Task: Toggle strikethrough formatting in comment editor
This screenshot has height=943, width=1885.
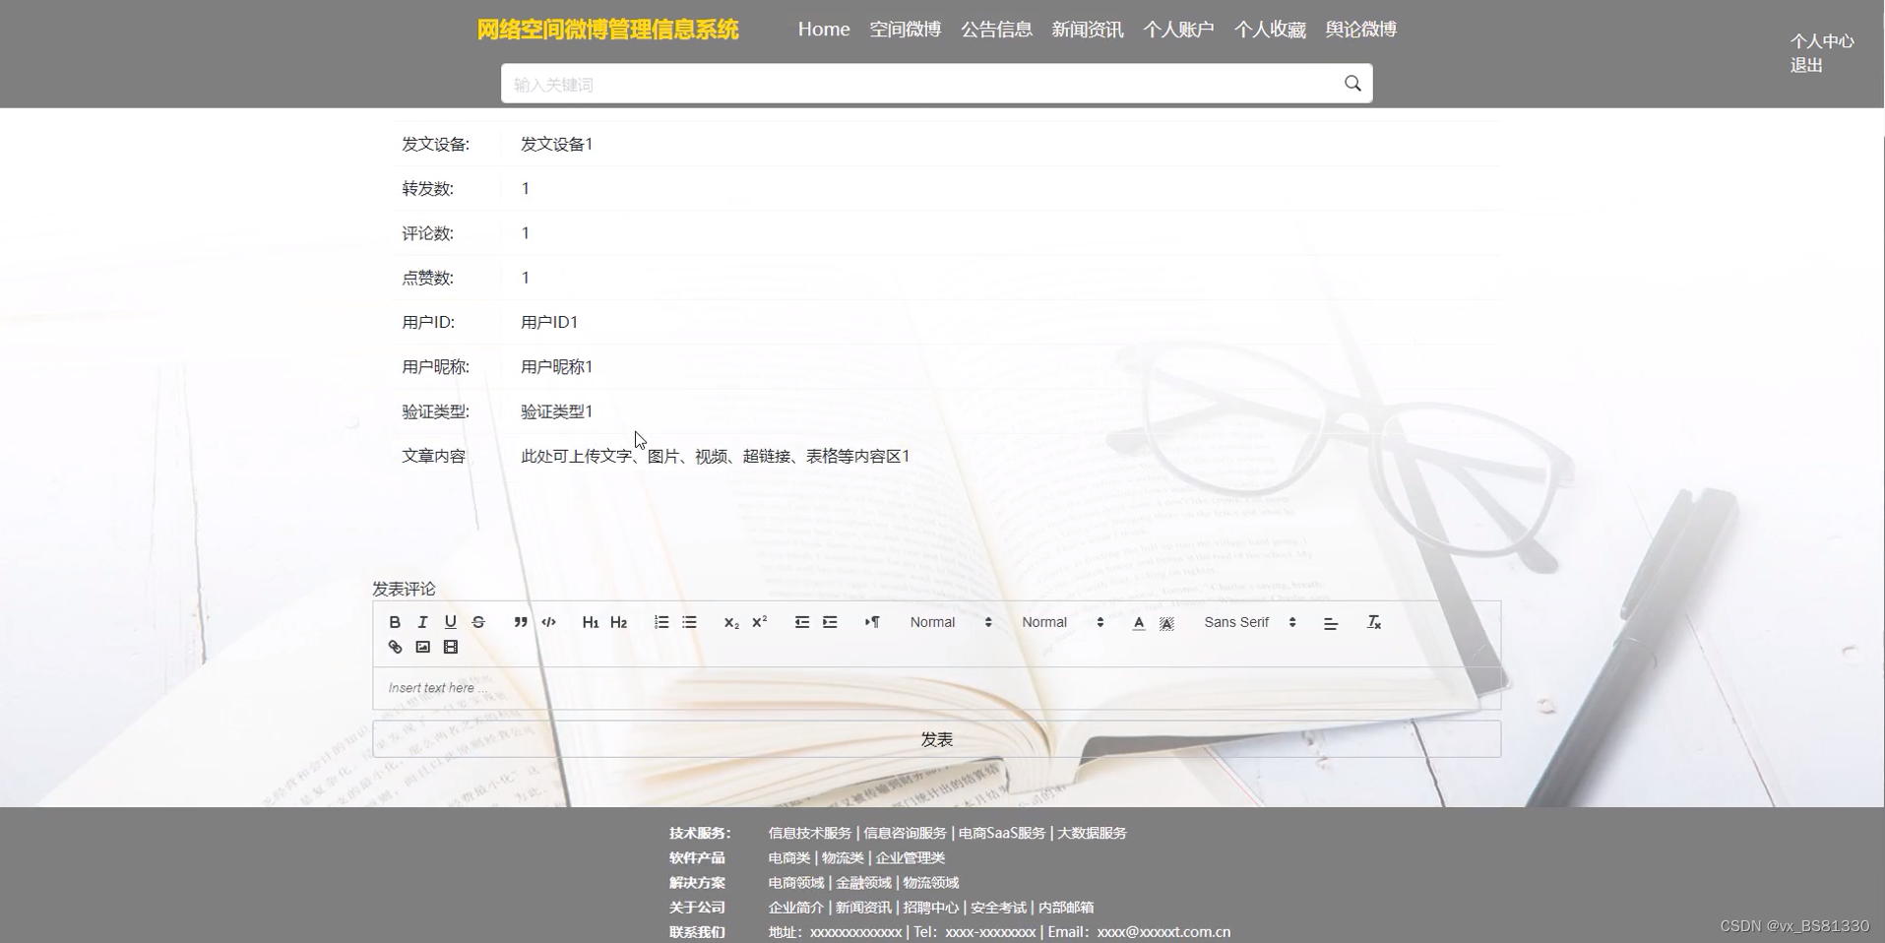Action: [478, 622]
